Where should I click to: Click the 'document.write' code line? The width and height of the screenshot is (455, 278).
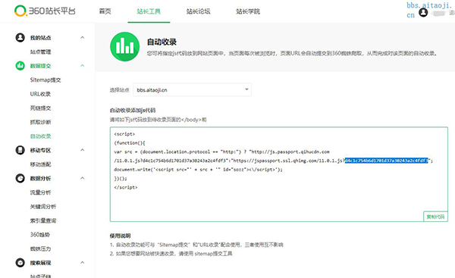pyautogui.click(x=198, y=169)
